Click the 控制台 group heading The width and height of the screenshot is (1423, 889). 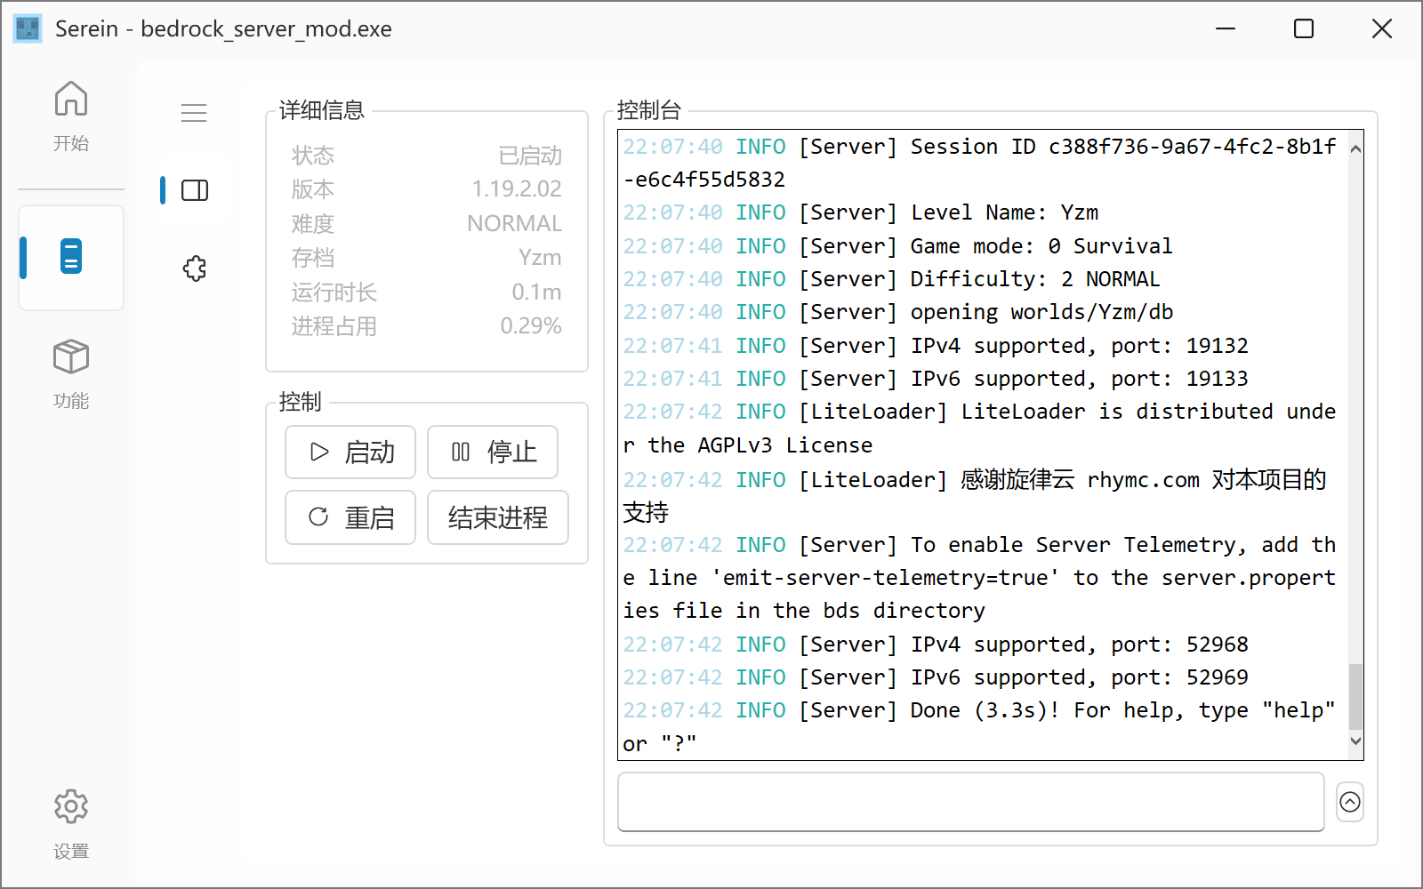click(649, 110)
